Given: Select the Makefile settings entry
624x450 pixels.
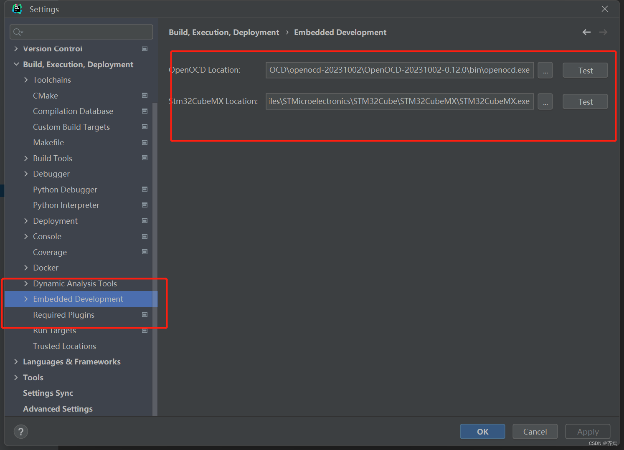Looking at the screenshot, I should (x=48, y=142).
